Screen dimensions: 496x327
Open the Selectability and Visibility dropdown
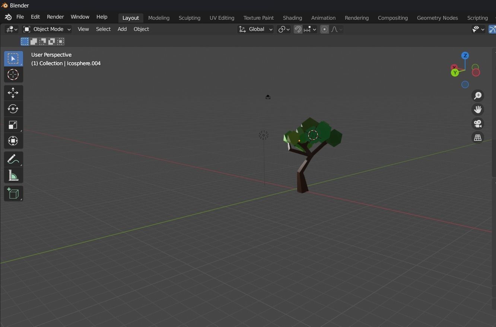pyautogui.click(x=478, y=29)
